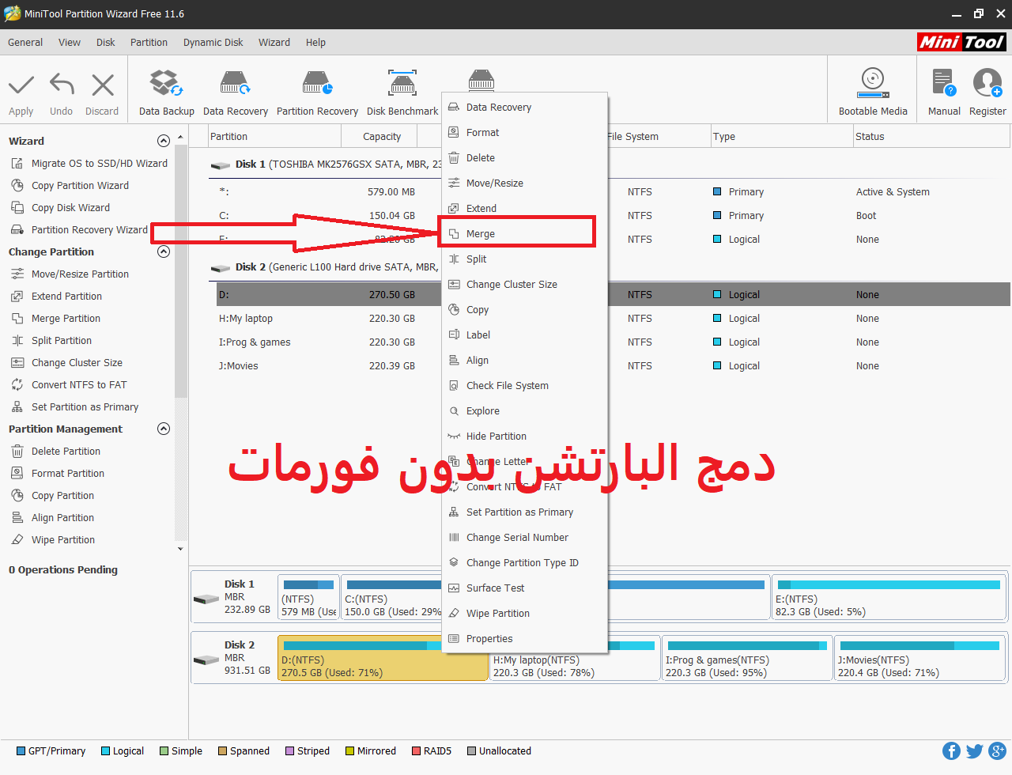Viewport: 1012px width, 775px height.
Task: Open the General menu
Action: (x=25, y=43)
